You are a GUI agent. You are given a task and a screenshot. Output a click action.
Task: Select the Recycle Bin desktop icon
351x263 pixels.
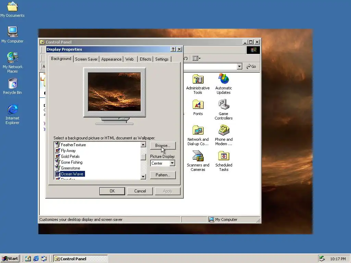[13, 86]
